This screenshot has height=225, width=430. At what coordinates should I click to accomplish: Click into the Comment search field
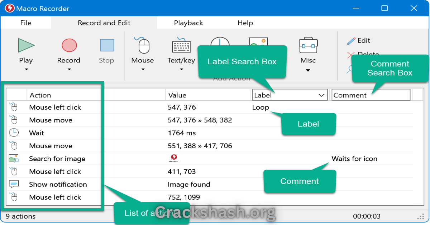click(371, 95)
